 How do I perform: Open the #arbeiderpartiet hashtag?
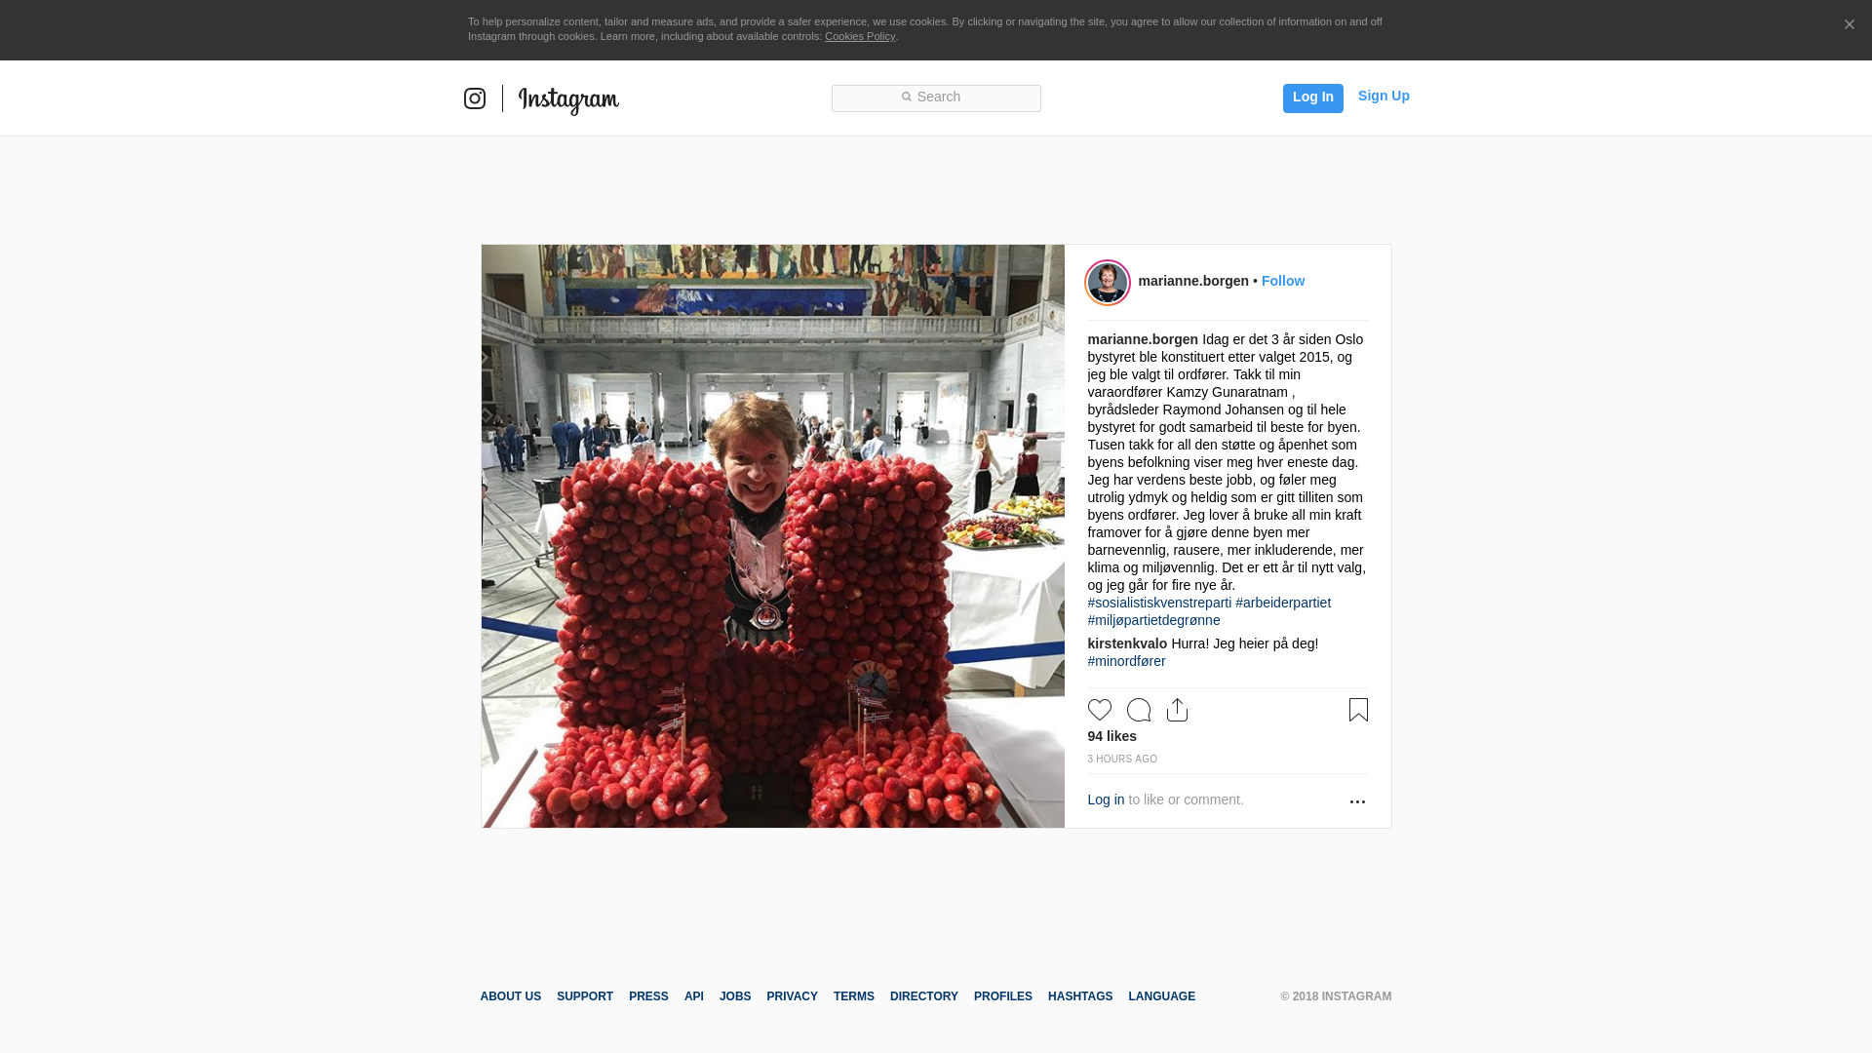point(1283,603)
